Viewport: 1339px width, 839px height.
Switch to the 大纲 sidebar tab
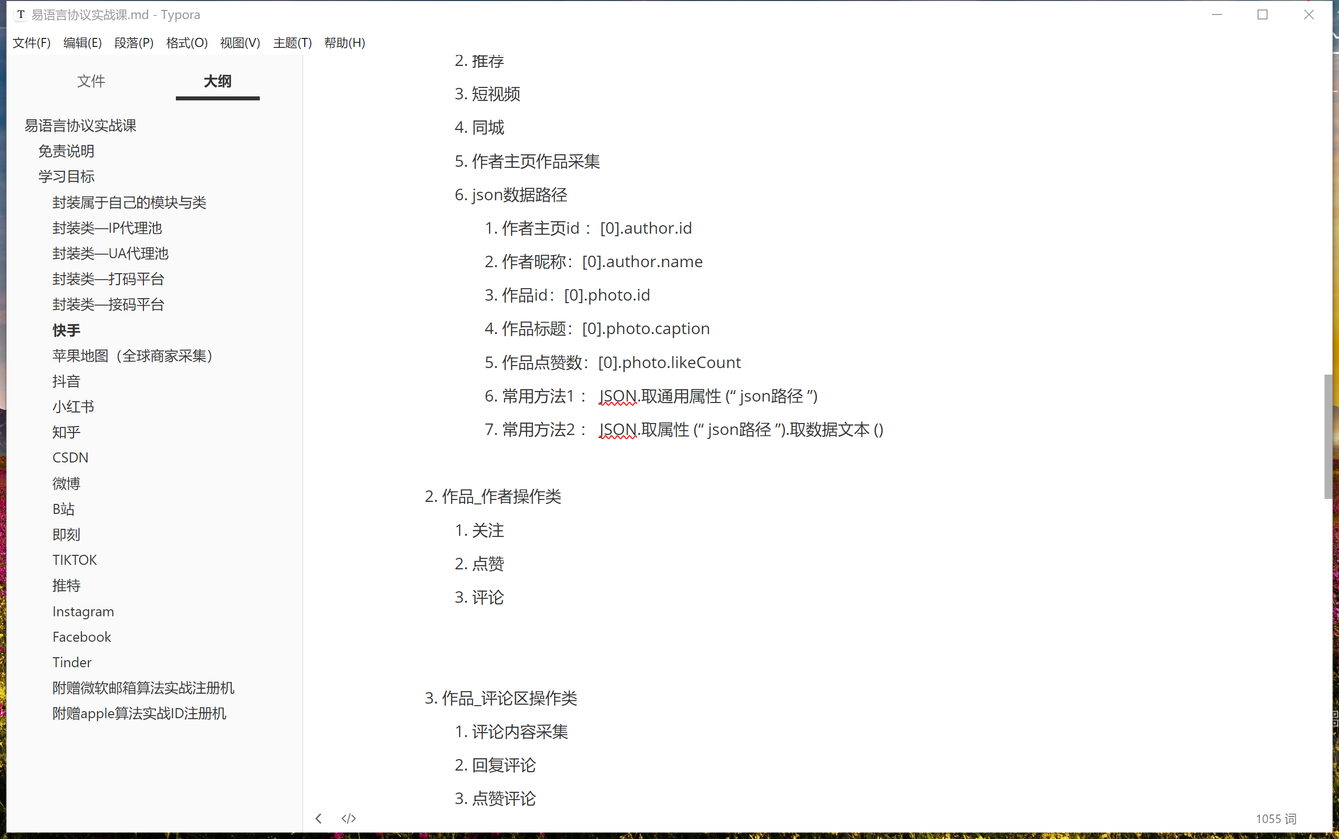pyautogui.click(x=218, y=81)
